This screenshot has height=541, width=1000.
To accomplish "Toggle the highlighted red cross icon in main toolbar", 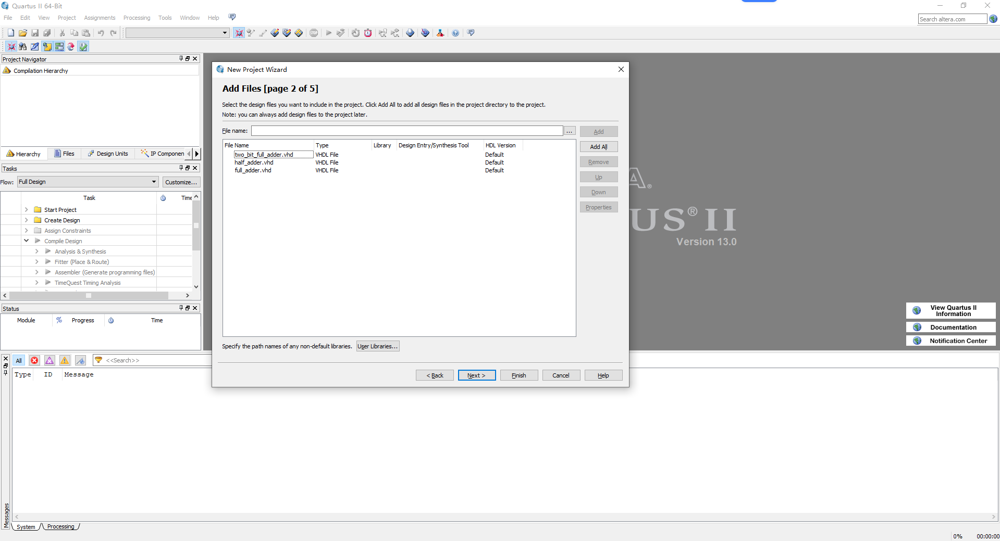I will coord(239,33).
